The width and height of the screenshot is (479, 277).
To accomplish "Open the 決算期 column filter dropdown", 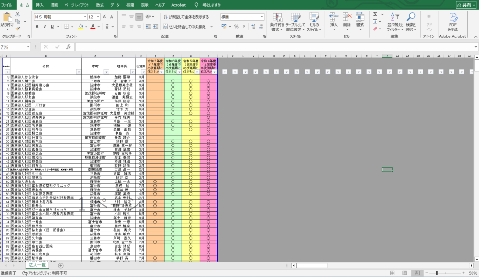I will click(144, 72).
